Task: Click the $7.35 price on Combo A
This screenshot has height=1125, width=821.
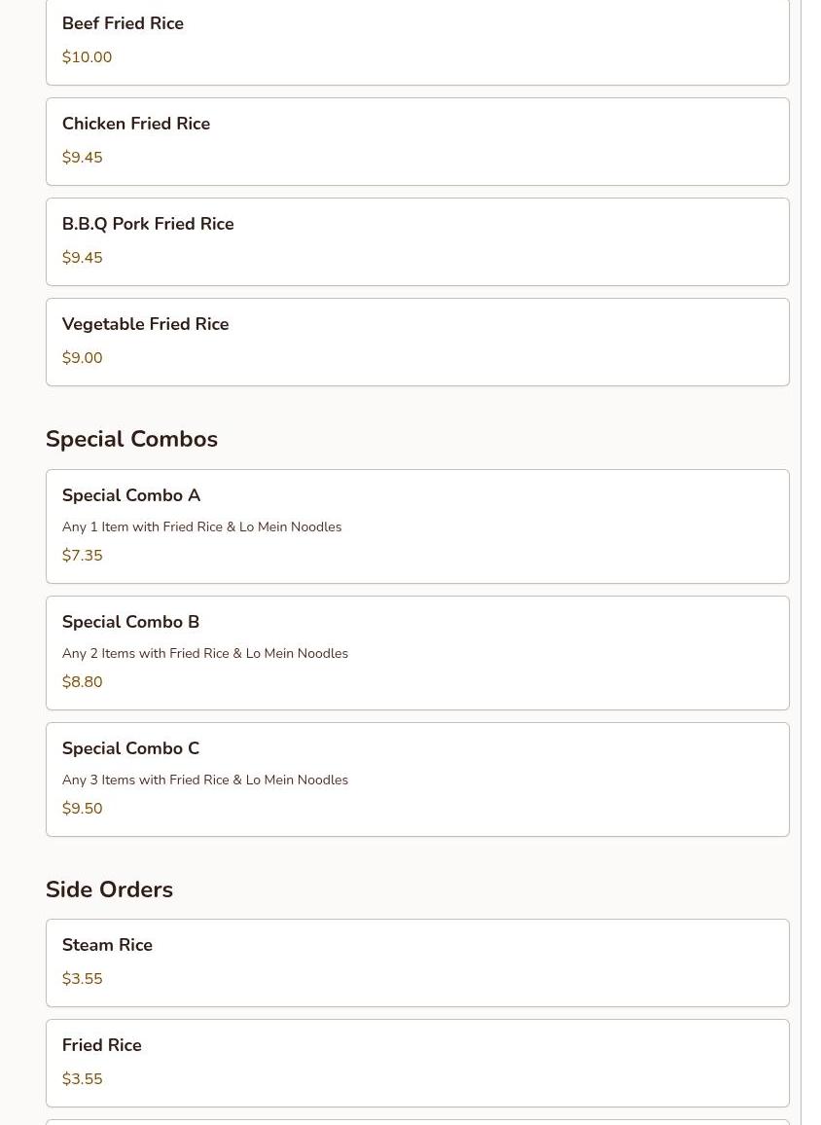Action: [x=83, y=556]
